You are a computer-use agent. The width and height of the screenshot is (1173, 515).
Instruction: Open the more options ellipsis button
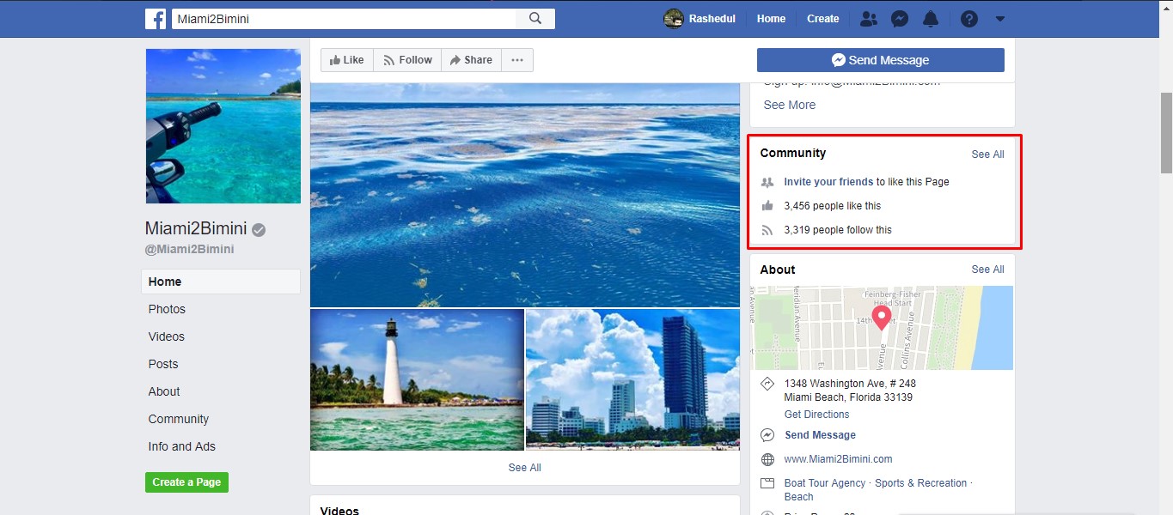[x=517, y=60]
